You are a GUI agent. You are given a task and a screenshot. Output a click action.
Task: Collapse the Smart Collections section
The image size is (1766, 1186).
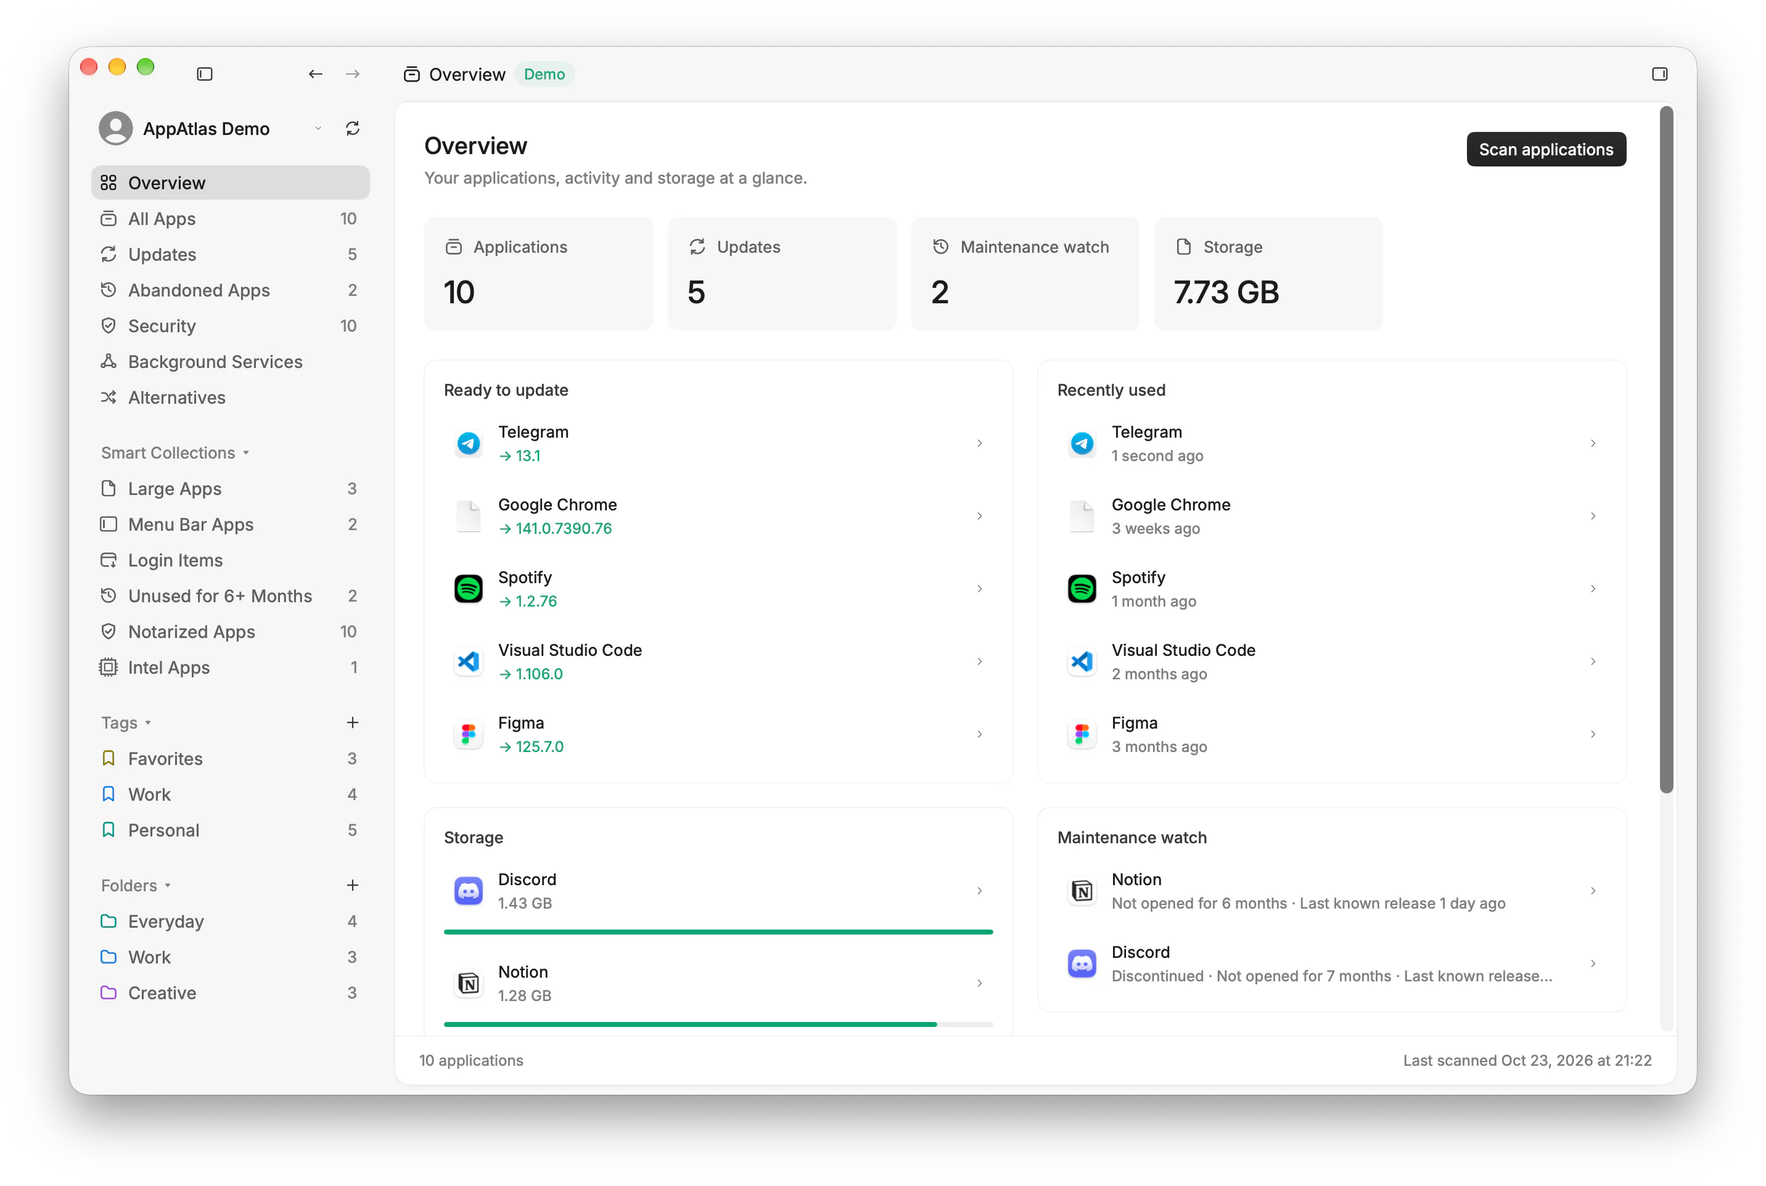tap(176, 452)
